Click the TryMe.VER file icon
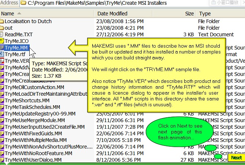The width and height of the screenshot is (245, 165). [2, 60]
